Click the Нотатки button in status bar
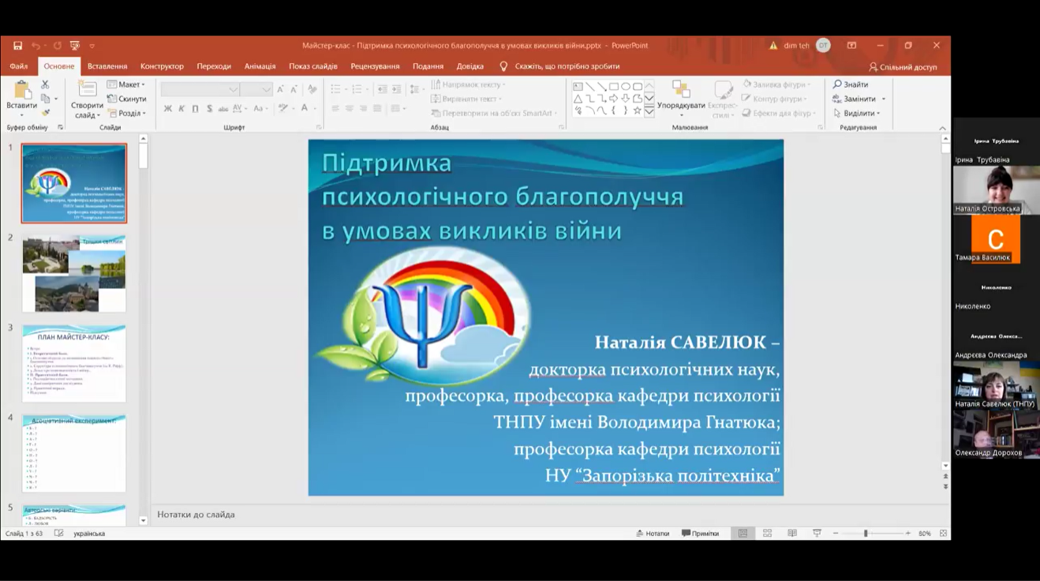Image resolution: width=1040 pixels, height=581 pixels. pyautogui.click(x=653, y=534)
